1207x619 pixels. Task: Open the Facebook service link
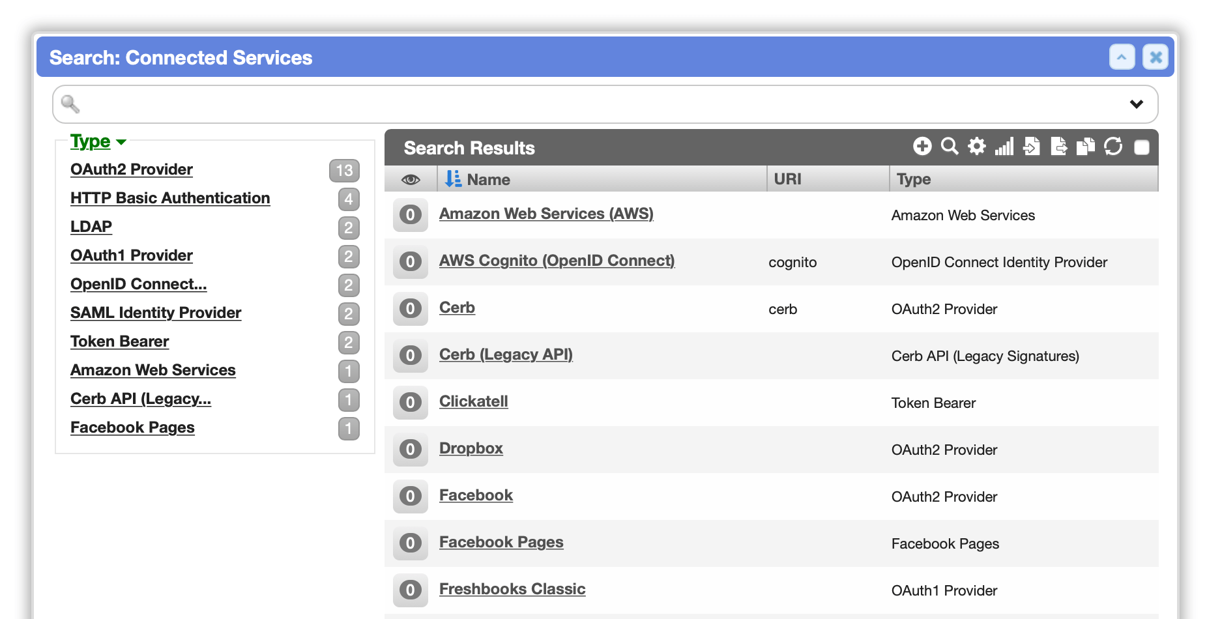click(476, 495)
